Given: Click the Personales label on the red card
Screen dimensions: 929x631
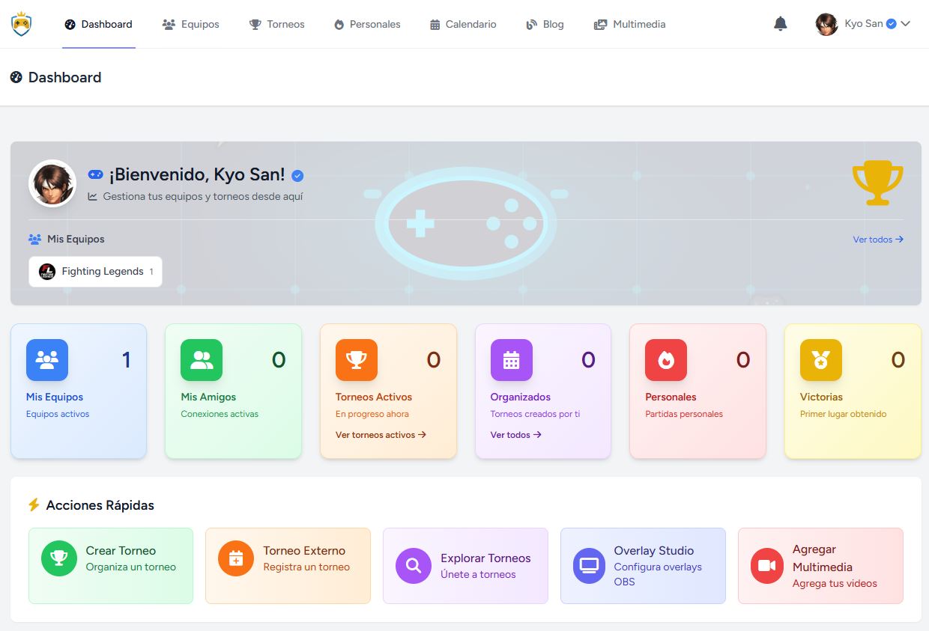Looking at the screenshot, I should 671,397.
